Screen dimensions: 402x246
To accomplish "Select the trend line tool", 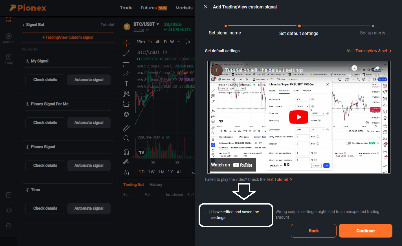I will 126,53.
